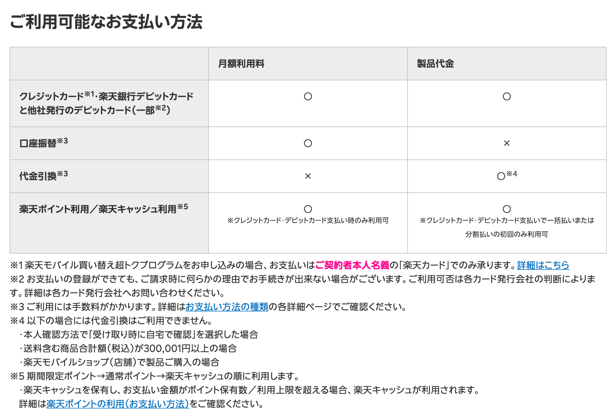This screenshot has width=615, height=418.
Task: Open the "楽天ポイントの利用（お支払い方法）" link
Action: 118,404
